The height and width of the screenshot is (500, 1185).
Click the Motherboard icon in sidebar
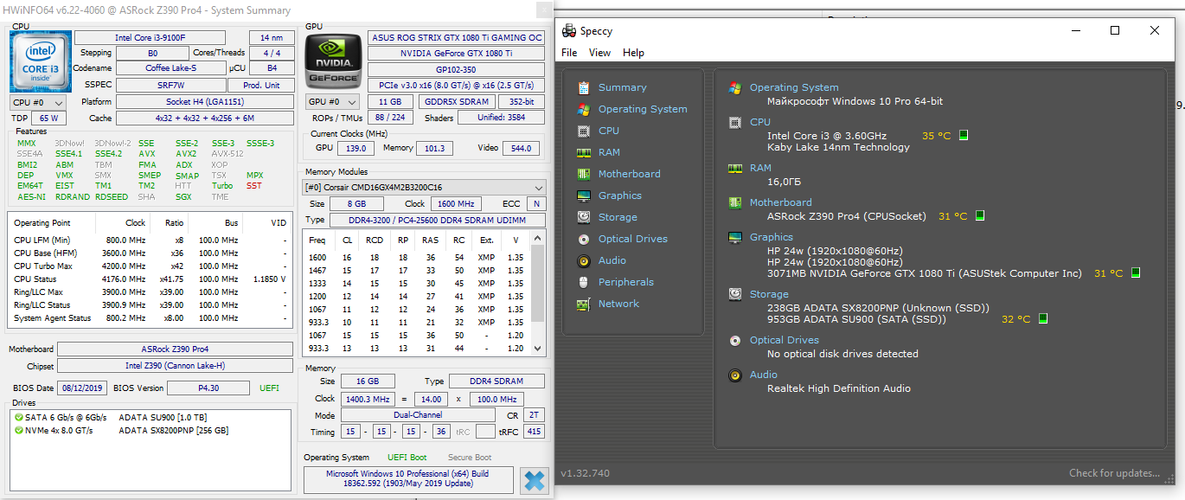point(584,174)
